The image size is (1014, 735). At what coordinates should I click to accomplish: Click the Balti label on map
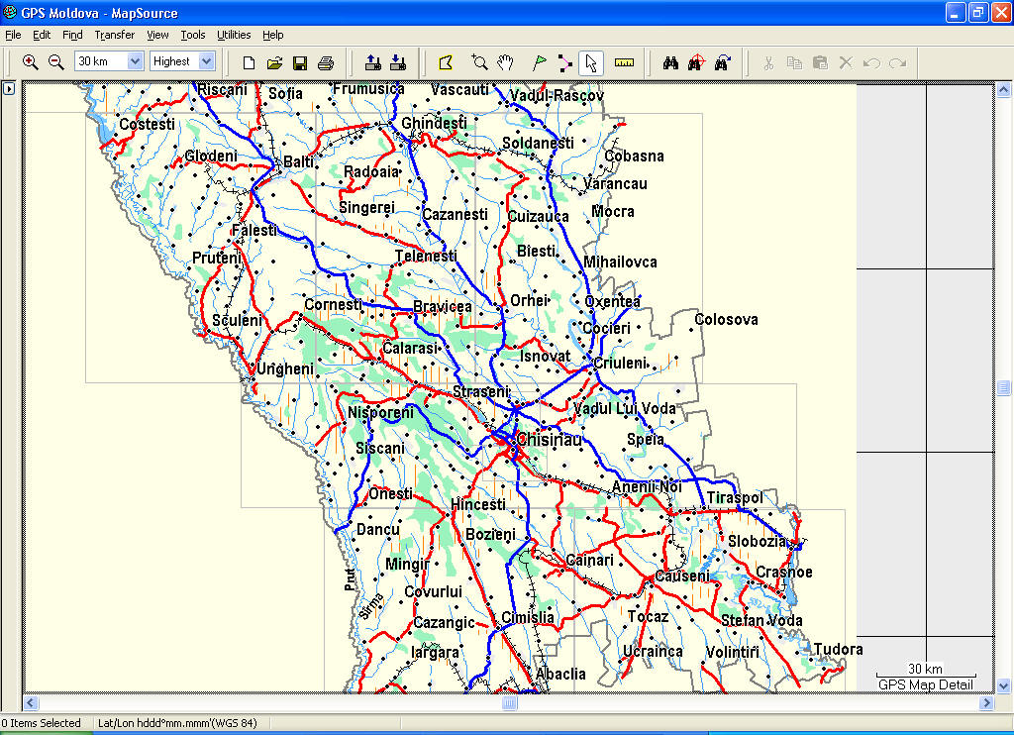[x=299, y=161]
